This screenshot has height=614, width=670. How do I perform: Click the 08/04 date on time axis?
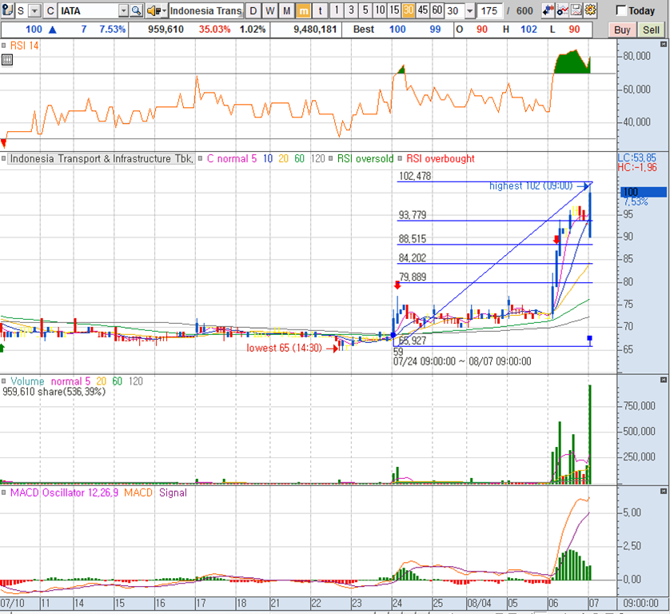tap(479, 603)
